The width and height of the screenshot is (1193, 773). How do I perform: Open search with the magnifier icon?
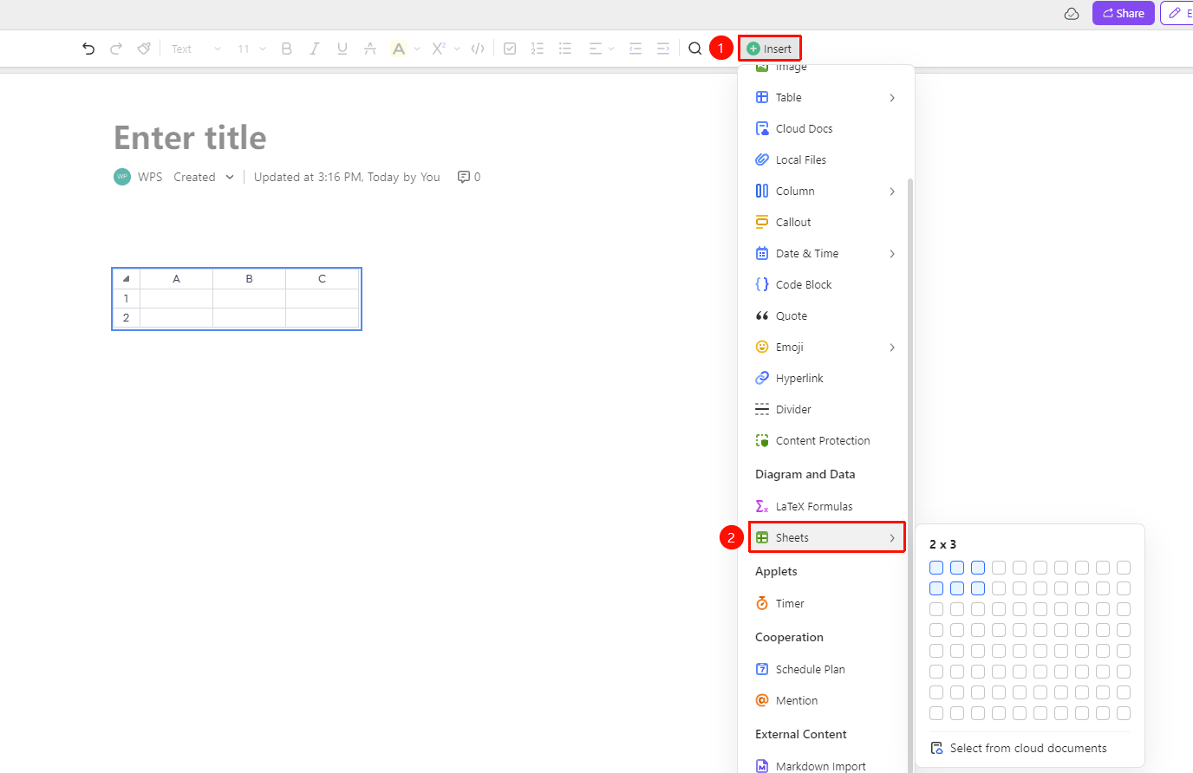point(695,49)
